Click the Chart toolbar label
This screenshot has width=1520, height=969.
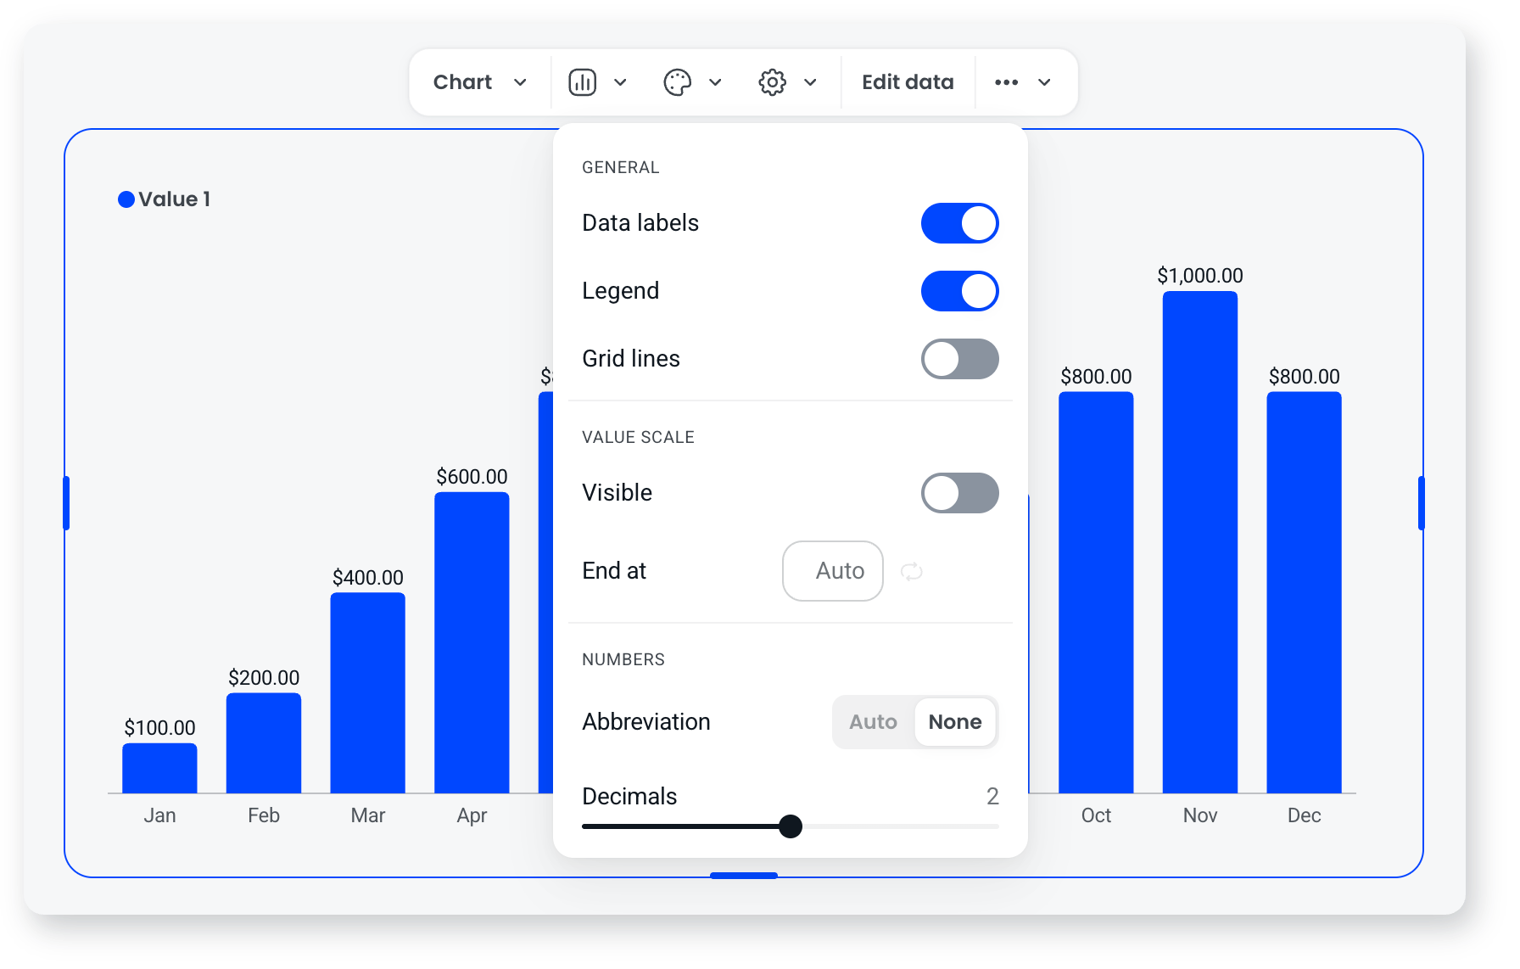[x=462, y=82]
